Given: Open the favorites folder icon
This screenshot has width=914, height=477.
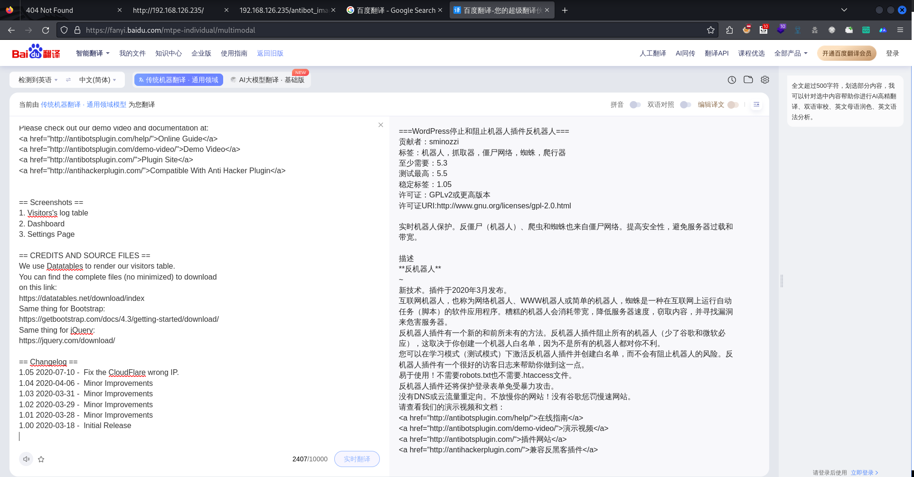Looking at the screenshot, I should (748, 80).
